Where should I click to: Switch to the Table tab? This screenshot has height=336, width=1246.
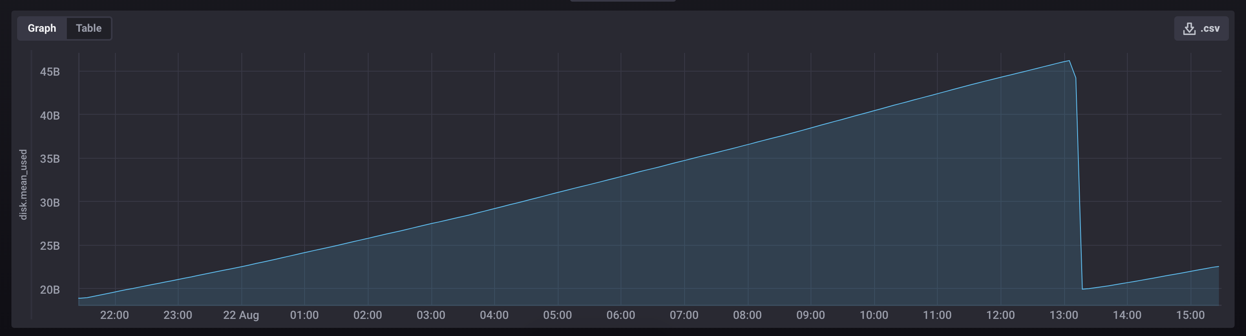(88, 28)
